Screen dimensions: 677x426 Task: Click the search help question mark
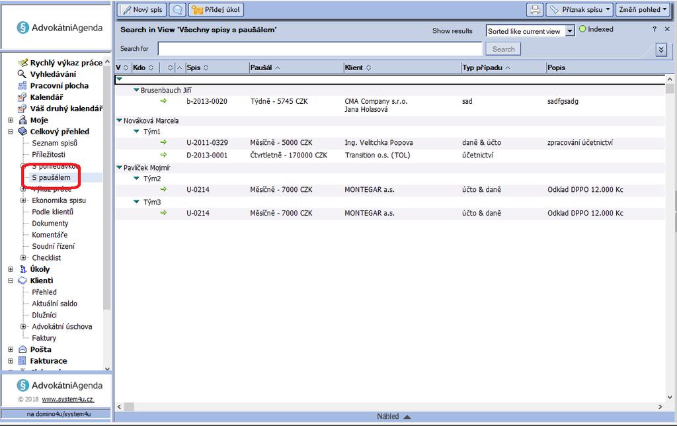[655, 29]
